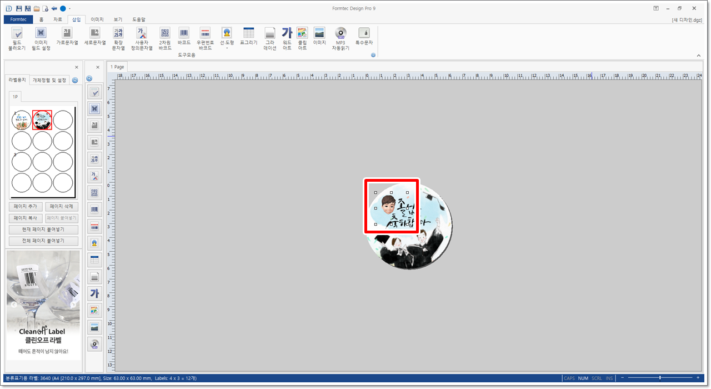
Task: Click 확장 문자열 in the ribbon
Action: coord(118,39)
